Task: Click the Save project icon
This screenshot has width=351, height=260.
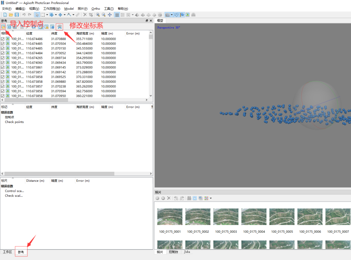Action: (x=17, y=15)
